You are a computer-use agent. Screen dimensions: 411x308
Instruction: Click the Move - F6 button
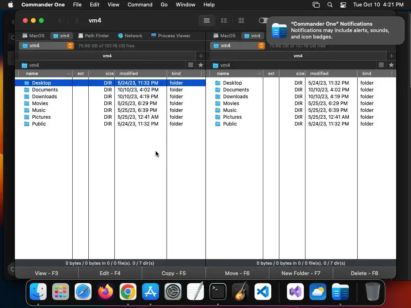(237, 273)
